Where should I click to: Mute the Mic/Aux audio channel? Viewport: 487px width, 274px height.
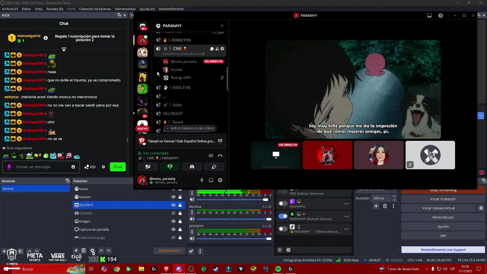(x=192, y=219)
